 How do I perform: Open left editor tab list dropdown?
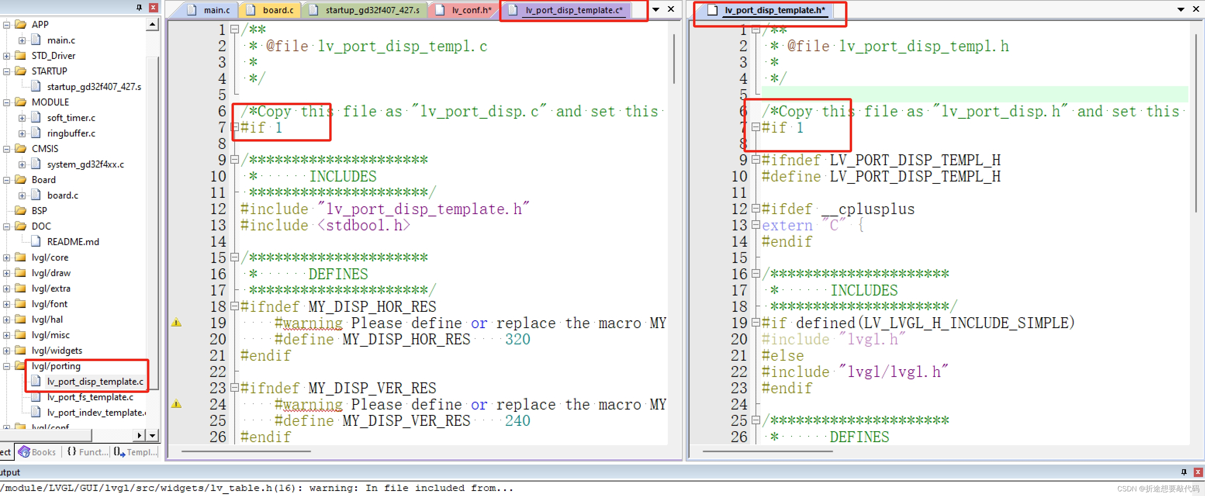click(x=655, y=9)
